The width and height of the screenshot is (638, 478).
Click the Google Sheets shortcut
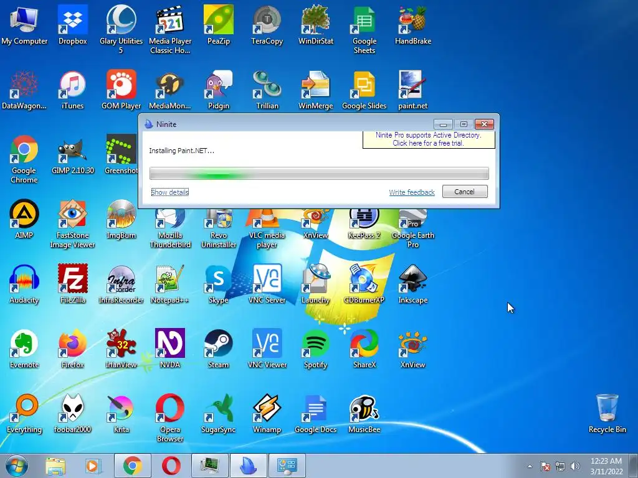[364, 29]
